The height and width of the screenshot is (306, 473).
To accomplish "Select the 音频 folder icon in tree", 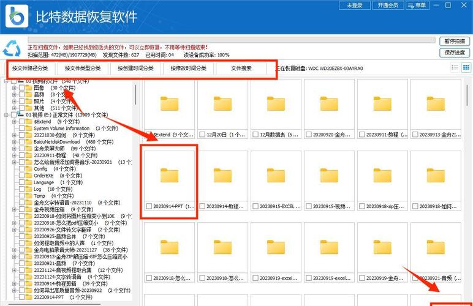I will coord(29,95).
